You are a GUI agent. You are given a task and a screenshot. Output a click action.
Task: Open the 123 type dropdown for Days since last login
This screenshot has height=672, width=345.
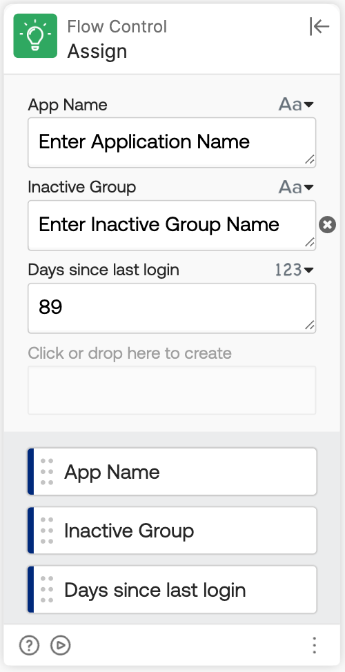(294, 270)
